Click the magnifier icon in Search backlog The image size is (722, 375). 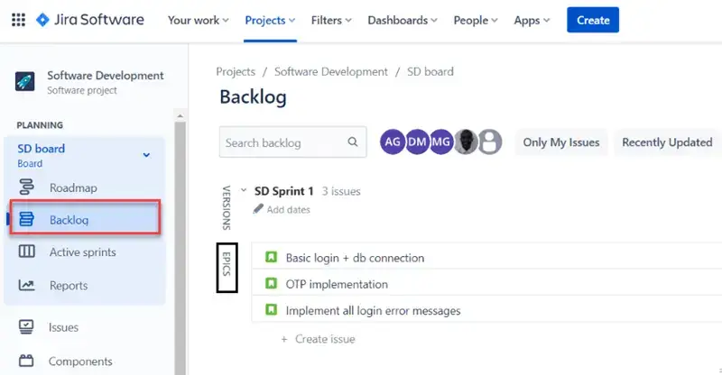pyautogui.click(x=353, y=142)
